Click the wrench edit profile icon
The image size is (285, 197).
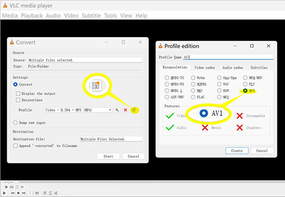(x=117, y=110)
